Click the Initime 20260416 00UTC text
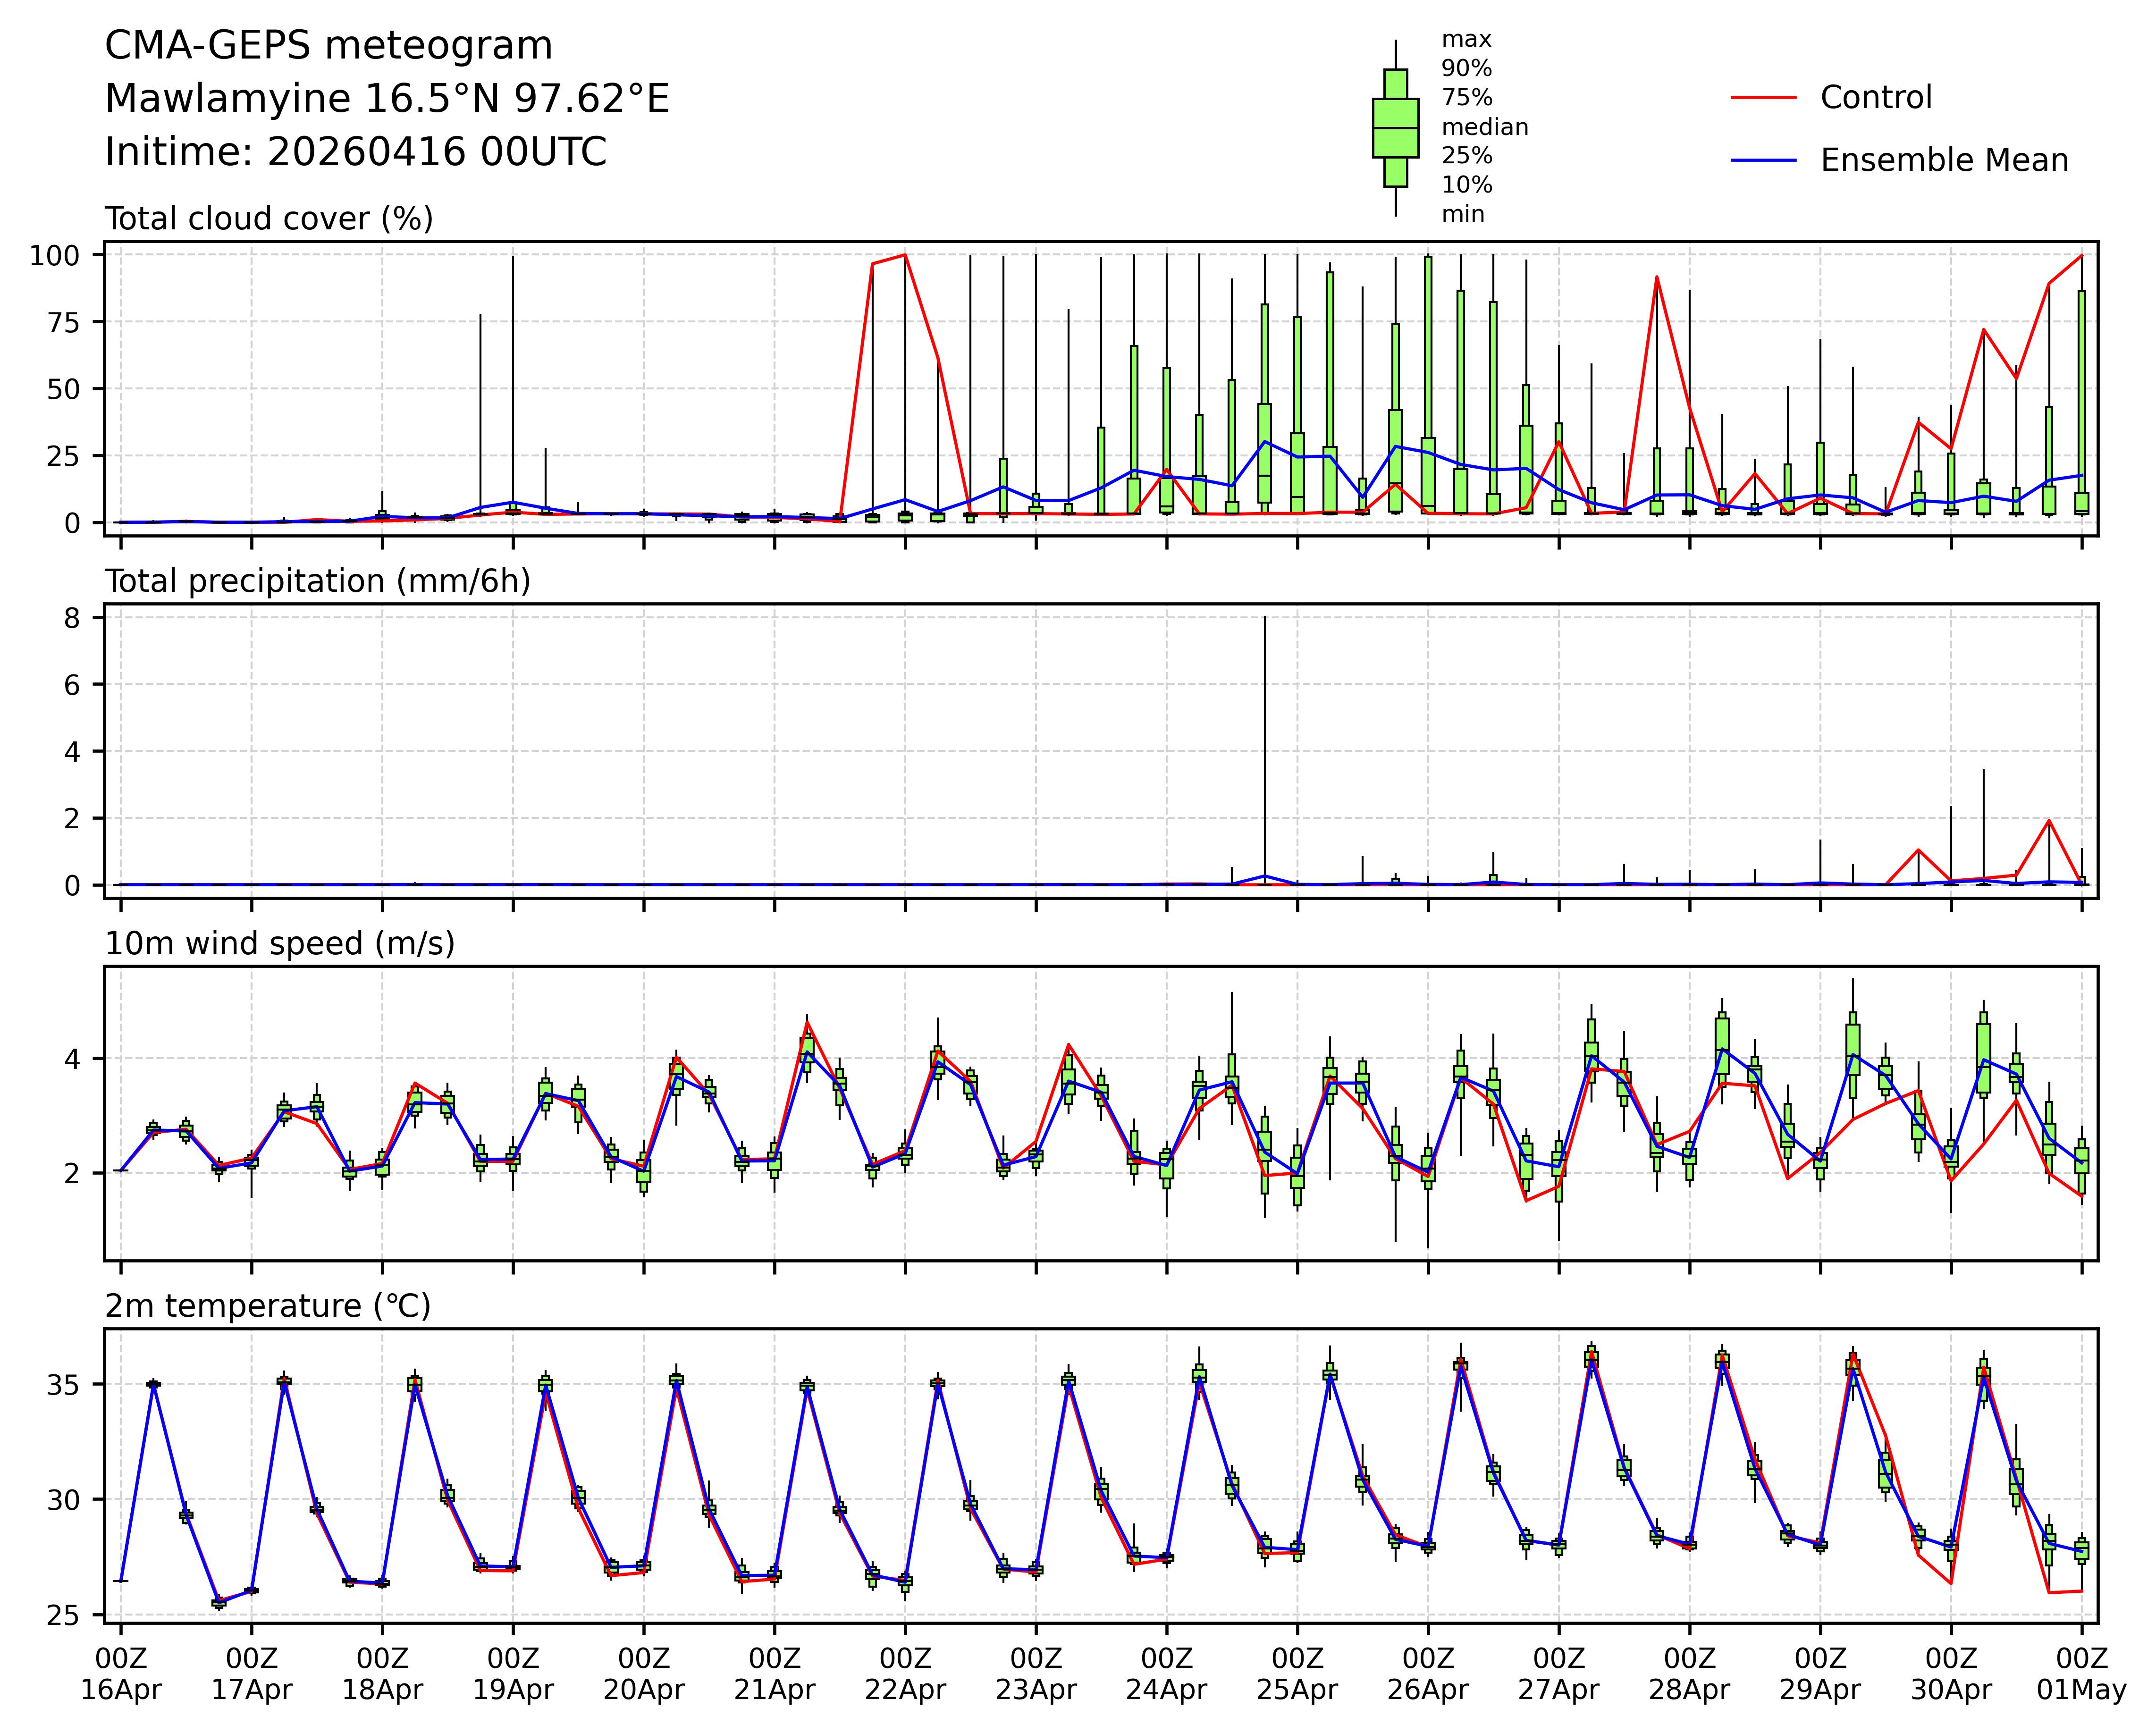 [356, 152]
